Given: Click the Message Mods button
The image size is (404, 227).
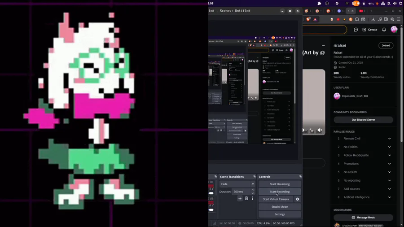Looking at the screenshot, I should [x=363, y=218].
